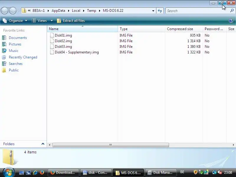Switch to Disk Mana... taskbar window
This screenshot has width=236, height=177.
tap(160, 173)
